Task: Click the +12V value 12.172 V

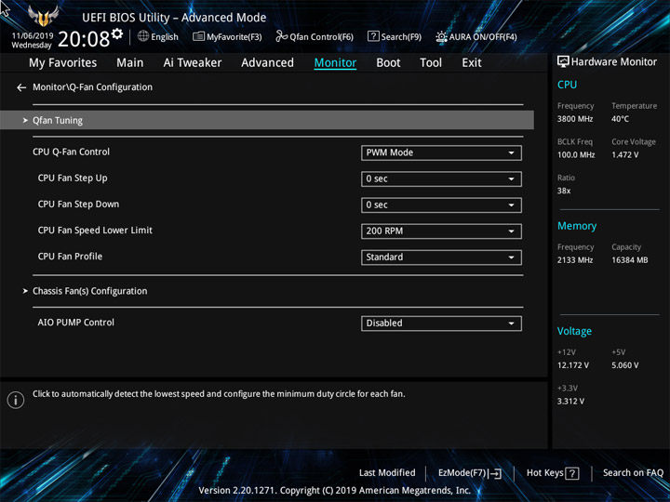Action: [x=572, y=365]
